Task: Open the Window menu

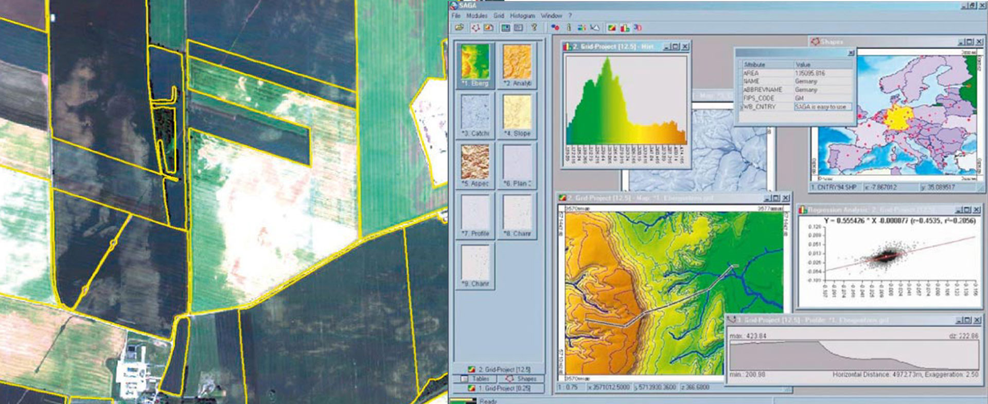Action: coord(551,16)
